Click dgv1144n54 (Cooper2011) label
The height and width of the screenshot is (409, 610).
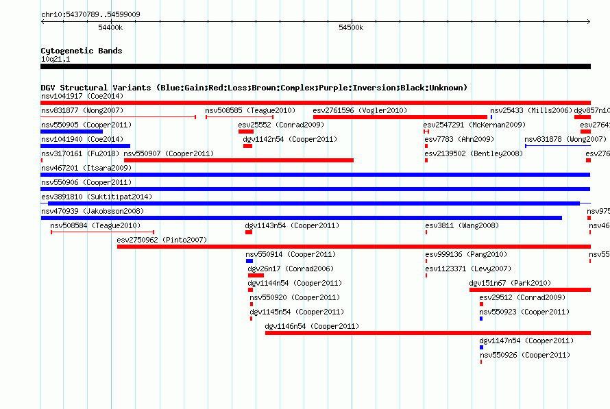295,283
